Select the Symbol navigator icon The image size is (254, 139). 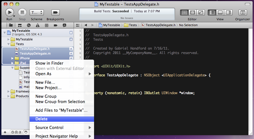20,25
